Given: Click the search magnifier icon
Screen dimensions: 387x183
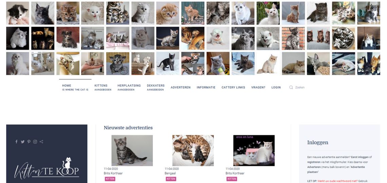Looking at the screenshot, I should [x=291, y=87].
